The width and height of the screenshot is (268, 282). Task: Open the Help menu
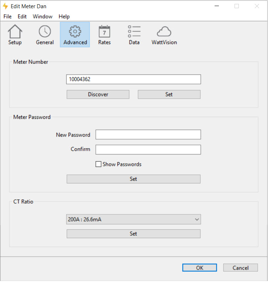[64, 16]
